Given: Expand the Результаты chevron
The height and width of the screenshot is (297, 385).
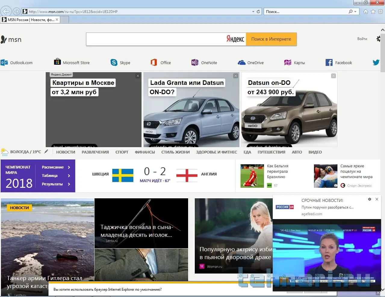Looking at the screenshot, I should pos(69,184).
